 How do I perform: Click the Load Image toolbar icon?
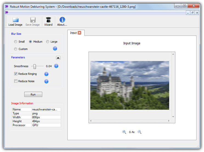coord(15,20)
